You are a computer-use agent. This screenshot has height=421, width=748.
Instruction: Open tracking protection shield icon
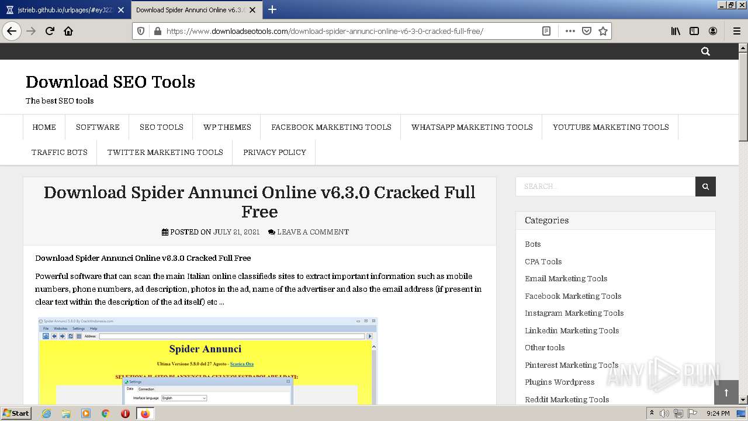point(141,31)
